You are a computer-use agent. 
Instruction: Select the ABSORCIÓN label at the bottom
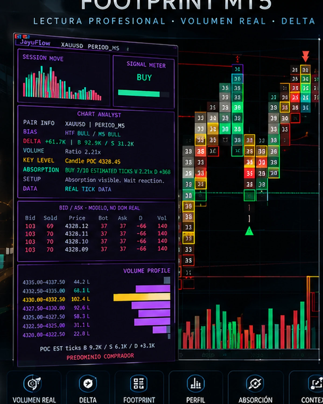click(x=255, y=400)
